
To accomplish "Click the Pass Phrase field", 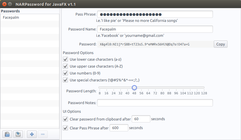I will click(155, 14).
